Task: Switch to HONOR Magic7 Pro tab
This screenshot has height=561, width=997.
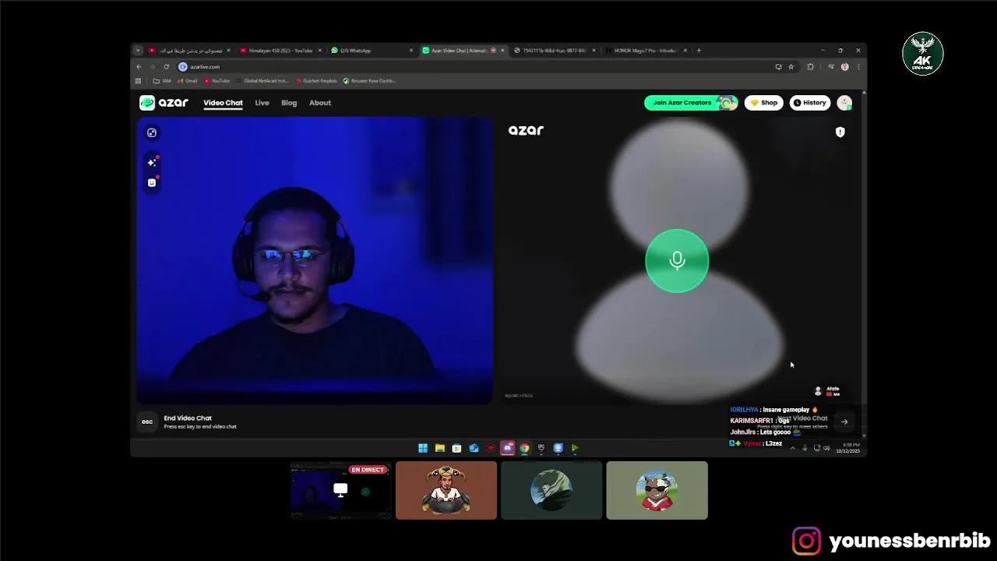Action: pos(645,51)
